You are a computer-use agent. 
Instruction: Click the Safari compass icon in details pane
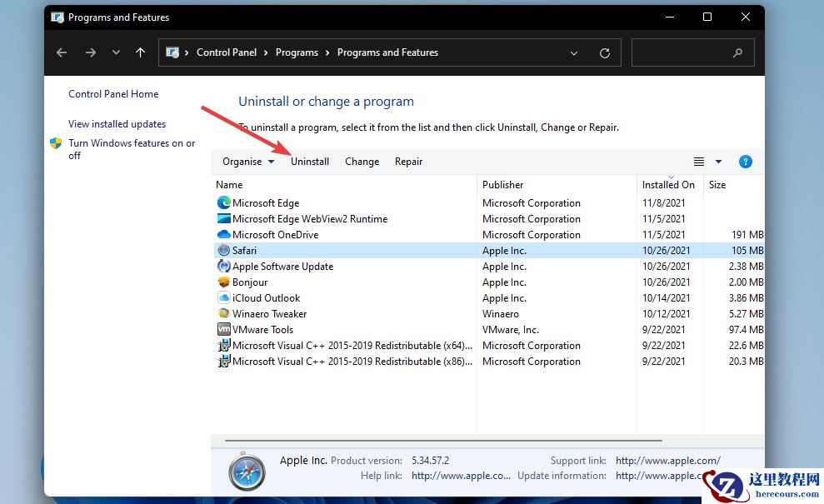pyautogui.click(x=247, y=472)
